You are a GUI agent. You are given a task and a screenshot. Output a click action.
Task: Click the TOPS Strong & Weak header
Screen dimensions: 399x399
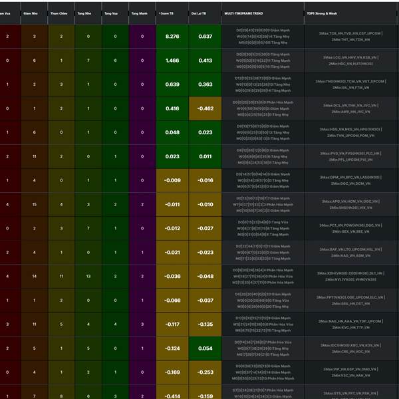(350, 13)
